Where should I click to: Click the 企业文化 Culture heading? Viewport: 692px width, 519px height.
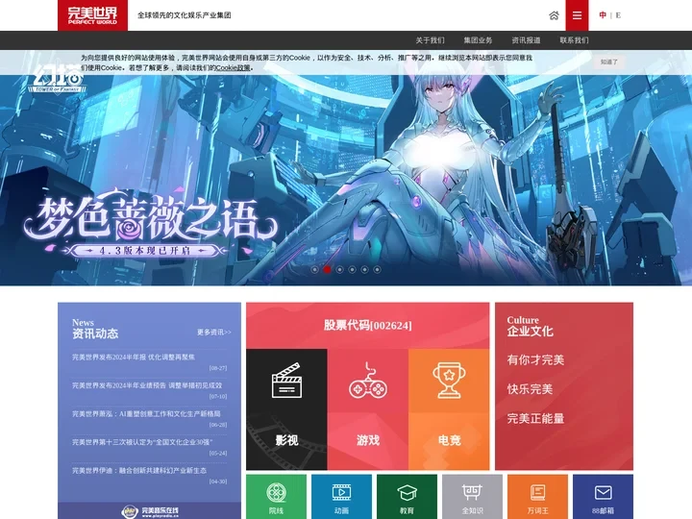click(530, 327)
